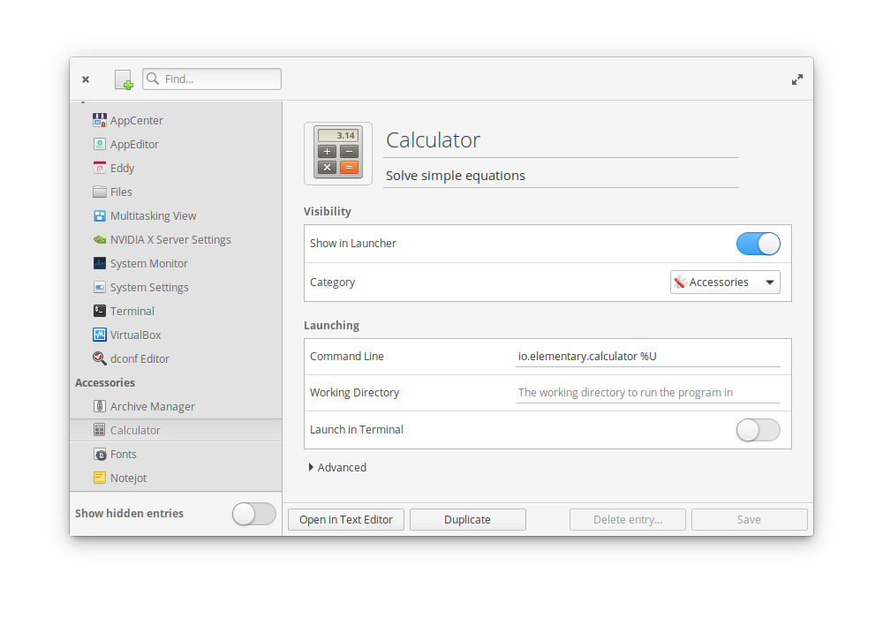This screenshot has width=883, height=618.
Task: Select the Multitasking View label
Action: (153, 216)
